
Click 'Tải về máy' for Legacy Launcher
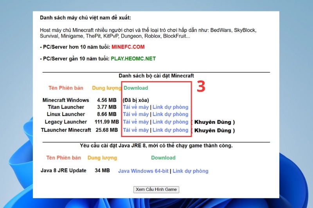(136, 122)
